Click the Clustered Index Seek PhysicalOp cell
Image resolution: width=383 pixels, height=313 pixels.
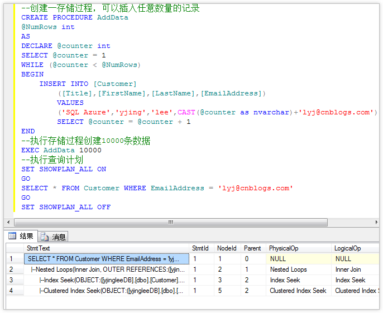tap(298, 291)
